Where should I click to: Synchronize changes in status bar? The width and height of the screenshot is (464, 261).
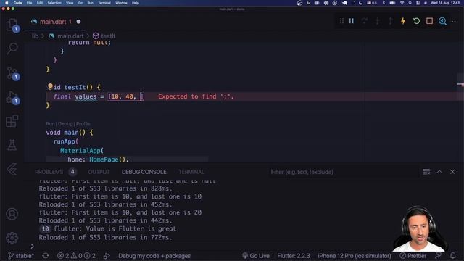click(46, 256)
